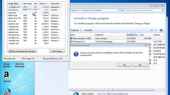The height and width of the screenshot is (95, 170).
Task: Select the explorer.exe process row
Action: click(x=35, y=24)
